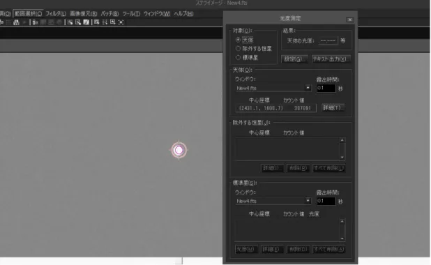Open the フィルタ(L) menu

coord(56,13)
